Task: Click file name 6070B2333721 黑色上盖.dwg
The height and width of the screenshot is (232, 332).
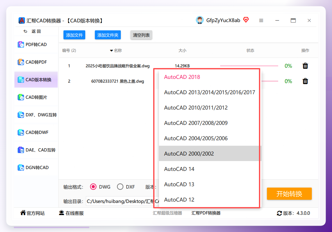Action: 118,81
